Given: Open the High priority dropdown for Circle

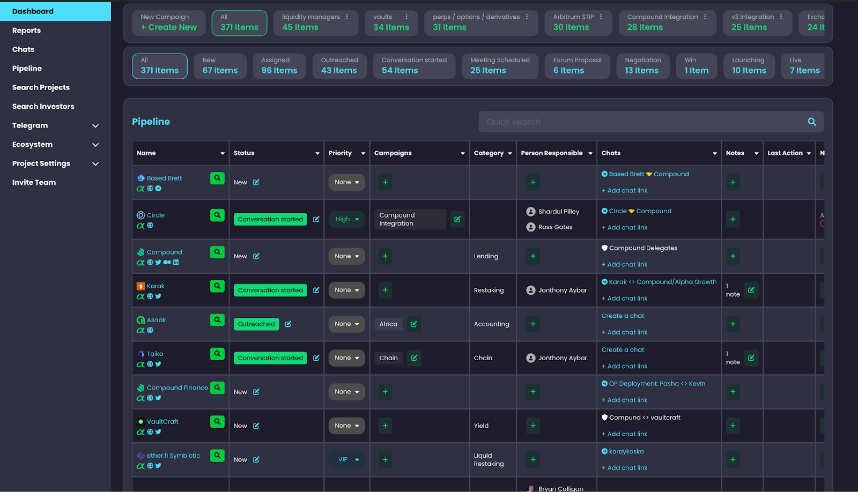Looking at the screenshot, I should click(347, 219).
